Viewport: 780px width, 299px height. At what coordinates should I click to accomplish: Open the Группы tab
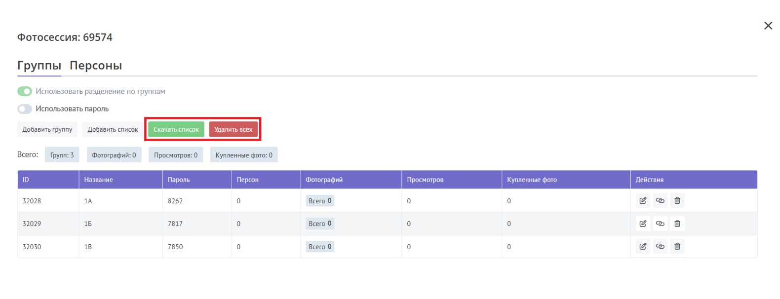(39, 66)
